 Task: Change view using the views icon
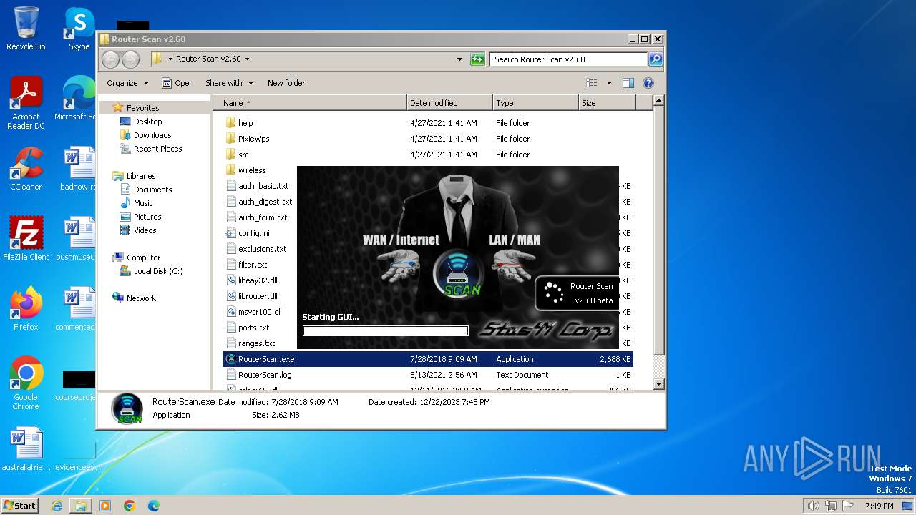(592, 83)
